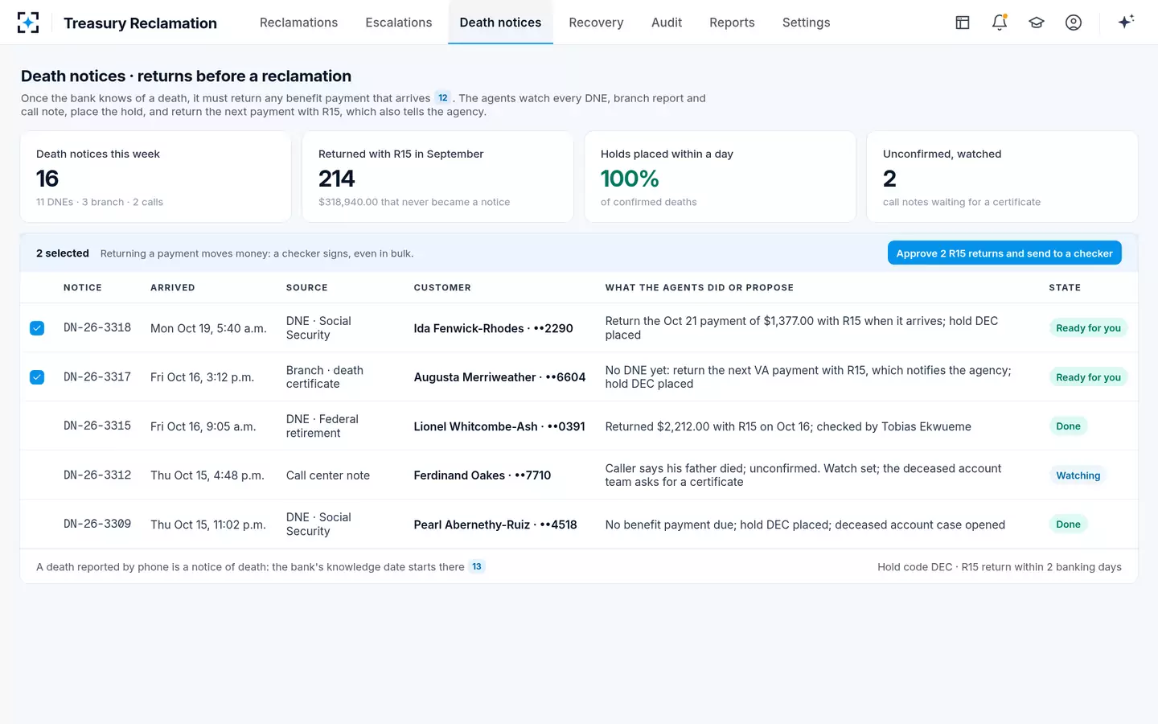Go to the Recovery tab
Image resolution: width=1158 pixels, height=724 pixels.
(x=596, y=23)
